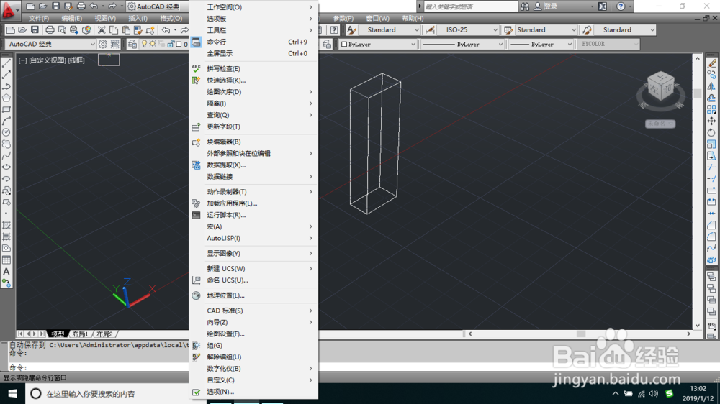Click the 自定义视图 view controls label
Screen dimensions: 720x404
pyautogui.click(x=48, y=60)
